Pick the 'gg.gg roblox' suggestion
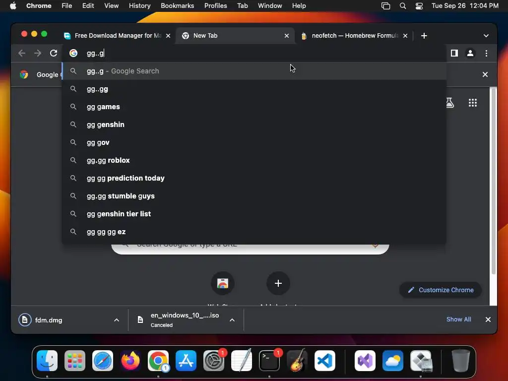Image resolution: width=508 pixels, height=381 pixels. pos(254,160)
